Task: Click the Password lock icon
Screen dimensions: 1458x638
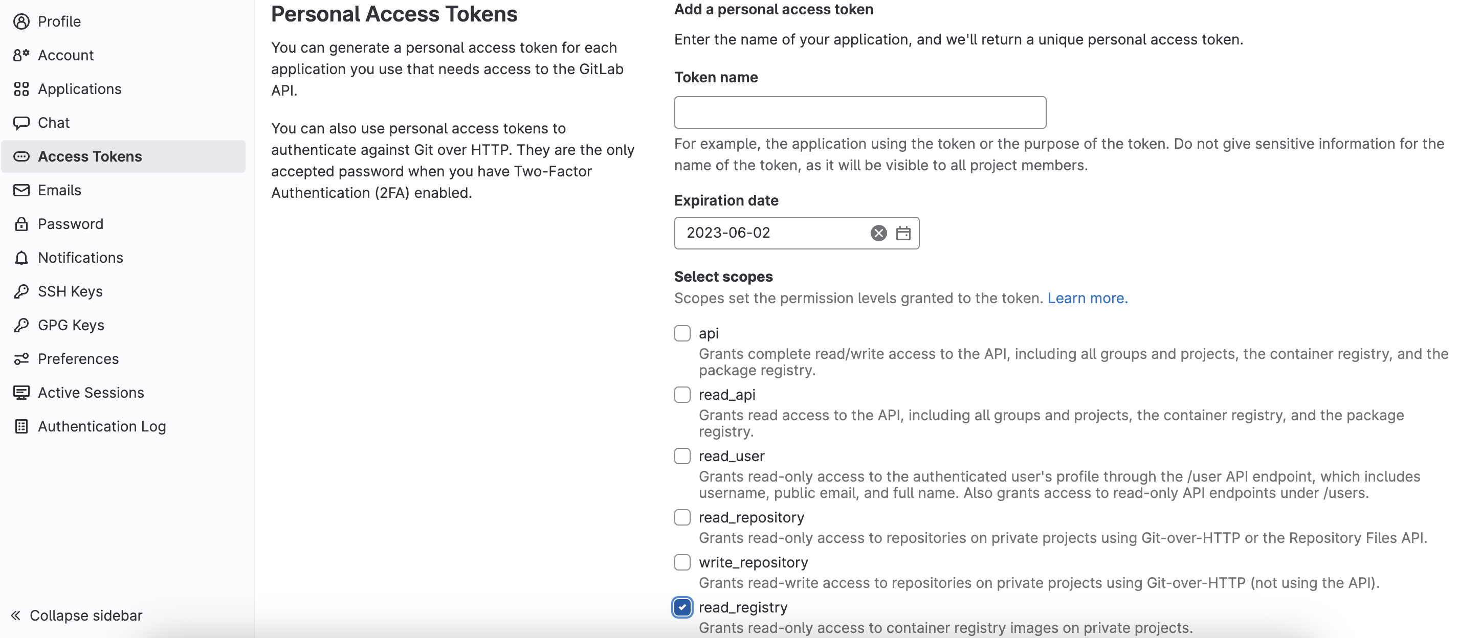Action: [x=21, y=224]
